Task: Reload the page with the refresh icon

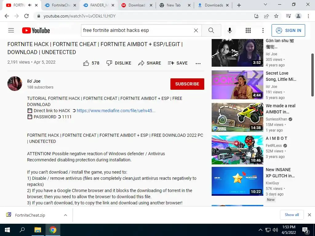Action: pyautogui.click(x=26, y=16)
